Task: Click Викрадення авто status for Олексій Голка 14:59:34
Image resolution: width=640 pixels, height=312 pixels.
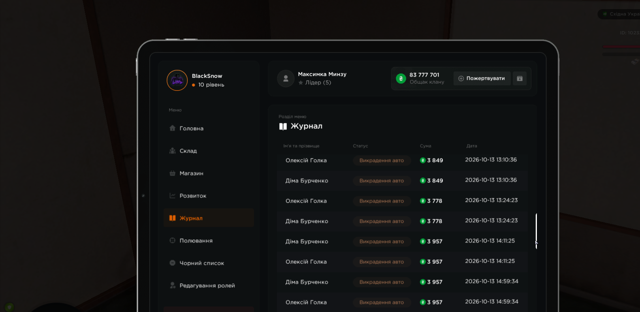Action: pyautogui.click(x=382, y=302)
